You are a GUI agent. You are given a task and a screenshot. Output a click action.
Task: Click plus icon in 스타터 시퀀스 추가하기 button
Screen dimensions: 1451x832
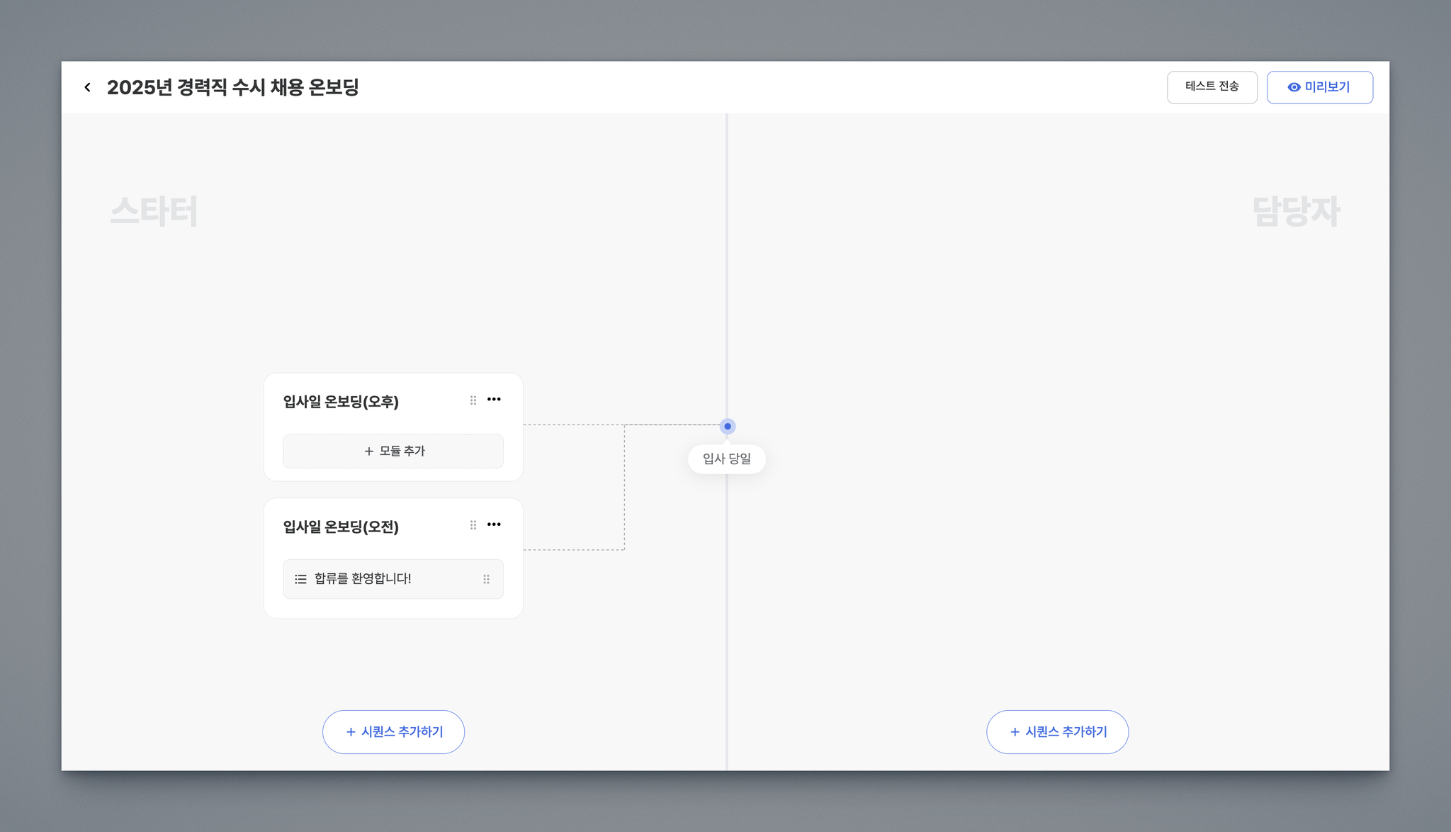coord(351,732)
